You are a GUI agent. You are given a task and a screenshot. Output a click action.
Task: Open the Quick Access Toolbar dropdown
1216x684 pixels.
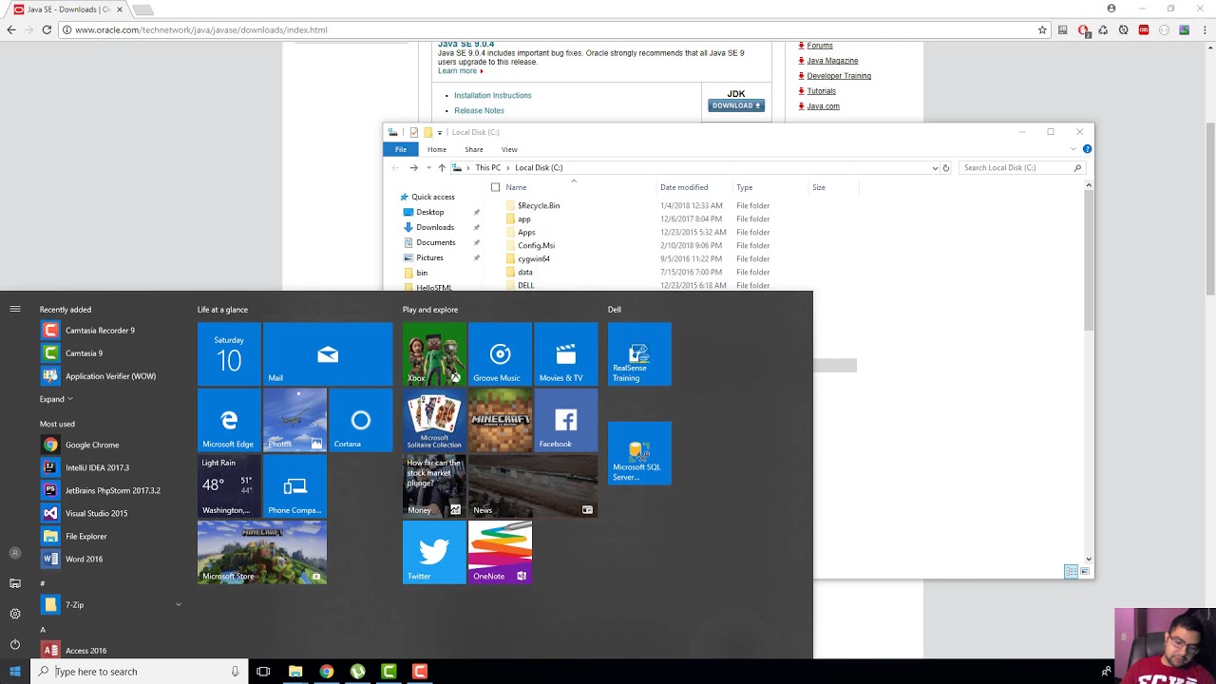439,132
